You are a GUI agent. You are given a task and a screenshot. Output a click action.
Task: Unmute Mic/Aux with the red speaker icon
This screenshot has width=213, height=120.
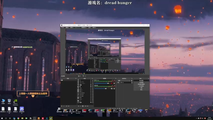[112, 83]
